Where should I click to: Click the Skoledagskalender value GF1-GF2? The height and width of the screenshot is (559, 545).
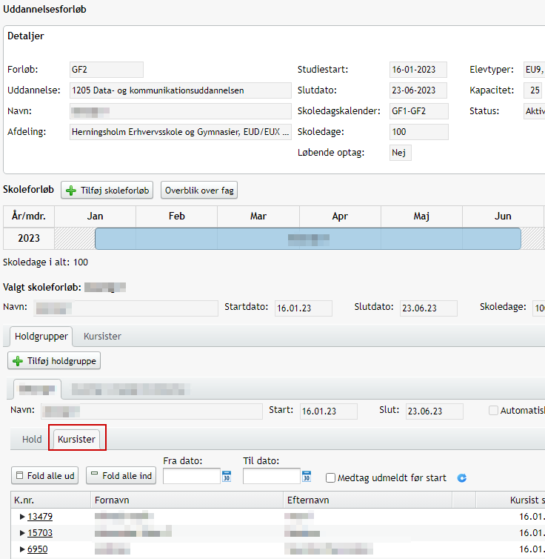tap(419, 111)
